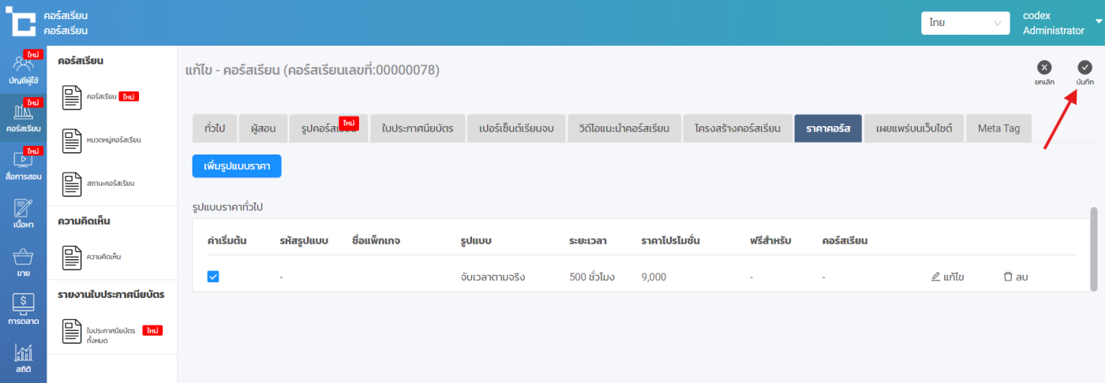The width and height of the screenshot is (1105, 383).
Task: Click แก้ไข (edit) on the price row
Action: pyautogui.click(x=947, y=277)
